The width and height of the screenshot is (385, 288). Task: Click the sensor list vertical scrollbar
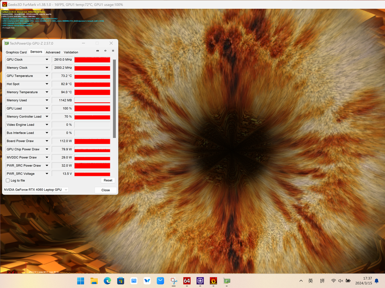tap(114, 98)
